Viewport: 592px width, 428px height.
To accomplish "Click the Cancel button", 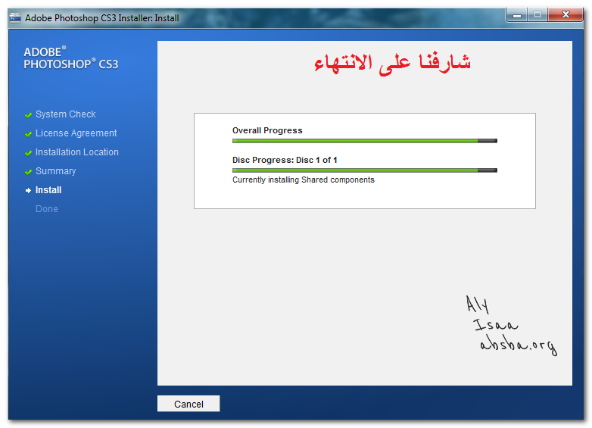I will pos(189,404).
